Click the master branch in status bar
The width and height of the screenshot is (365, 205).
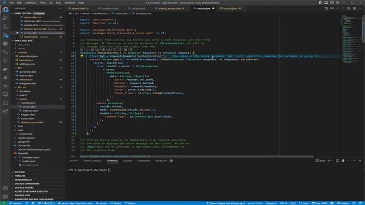click(15, 203)
